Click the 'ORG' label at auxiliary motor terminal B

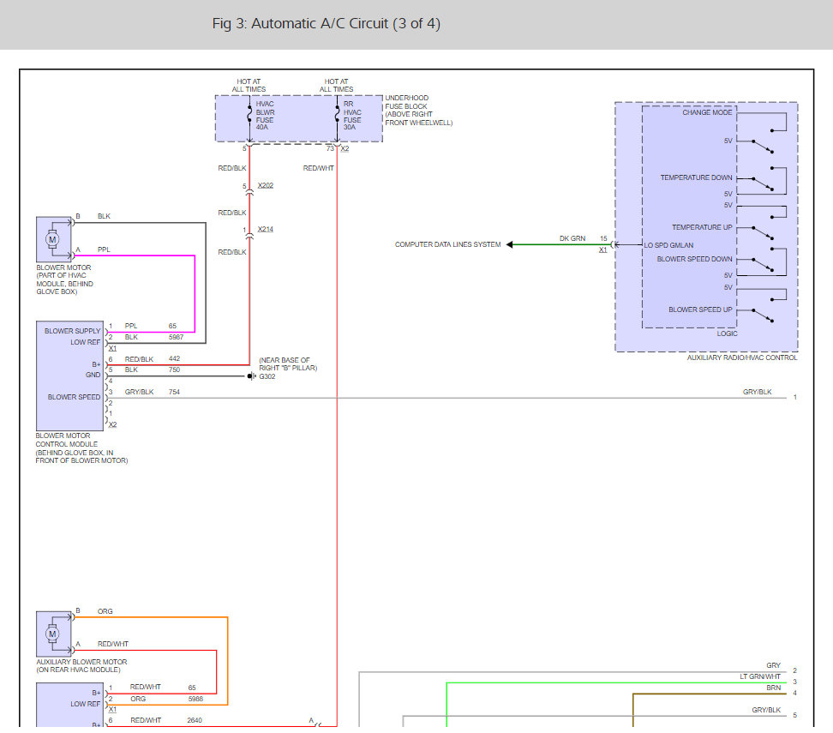(105, 611)
